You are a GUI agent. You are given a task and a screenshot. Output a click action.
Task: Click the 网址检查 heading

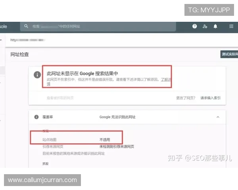pyautogui.click(x=19, y=54)
